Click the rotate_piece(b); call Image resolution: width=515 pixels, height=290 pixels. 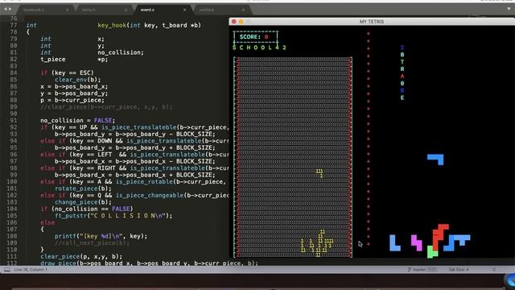click(83, 188)
